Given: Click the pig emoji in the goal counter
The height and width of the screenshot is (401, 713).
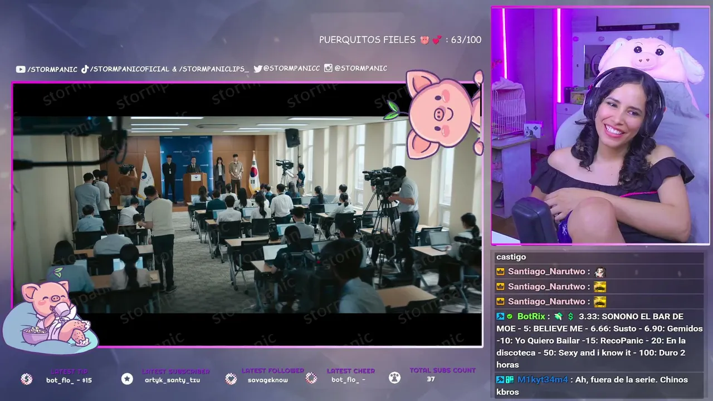Looking at the screenshot, I should click(x=424, y=40).
